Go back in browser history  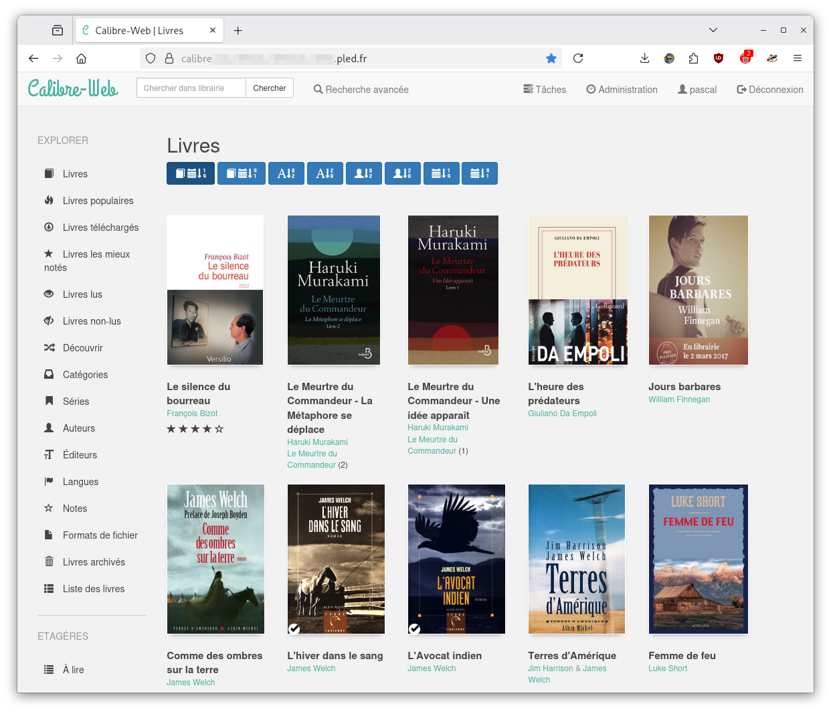point(33,58)
